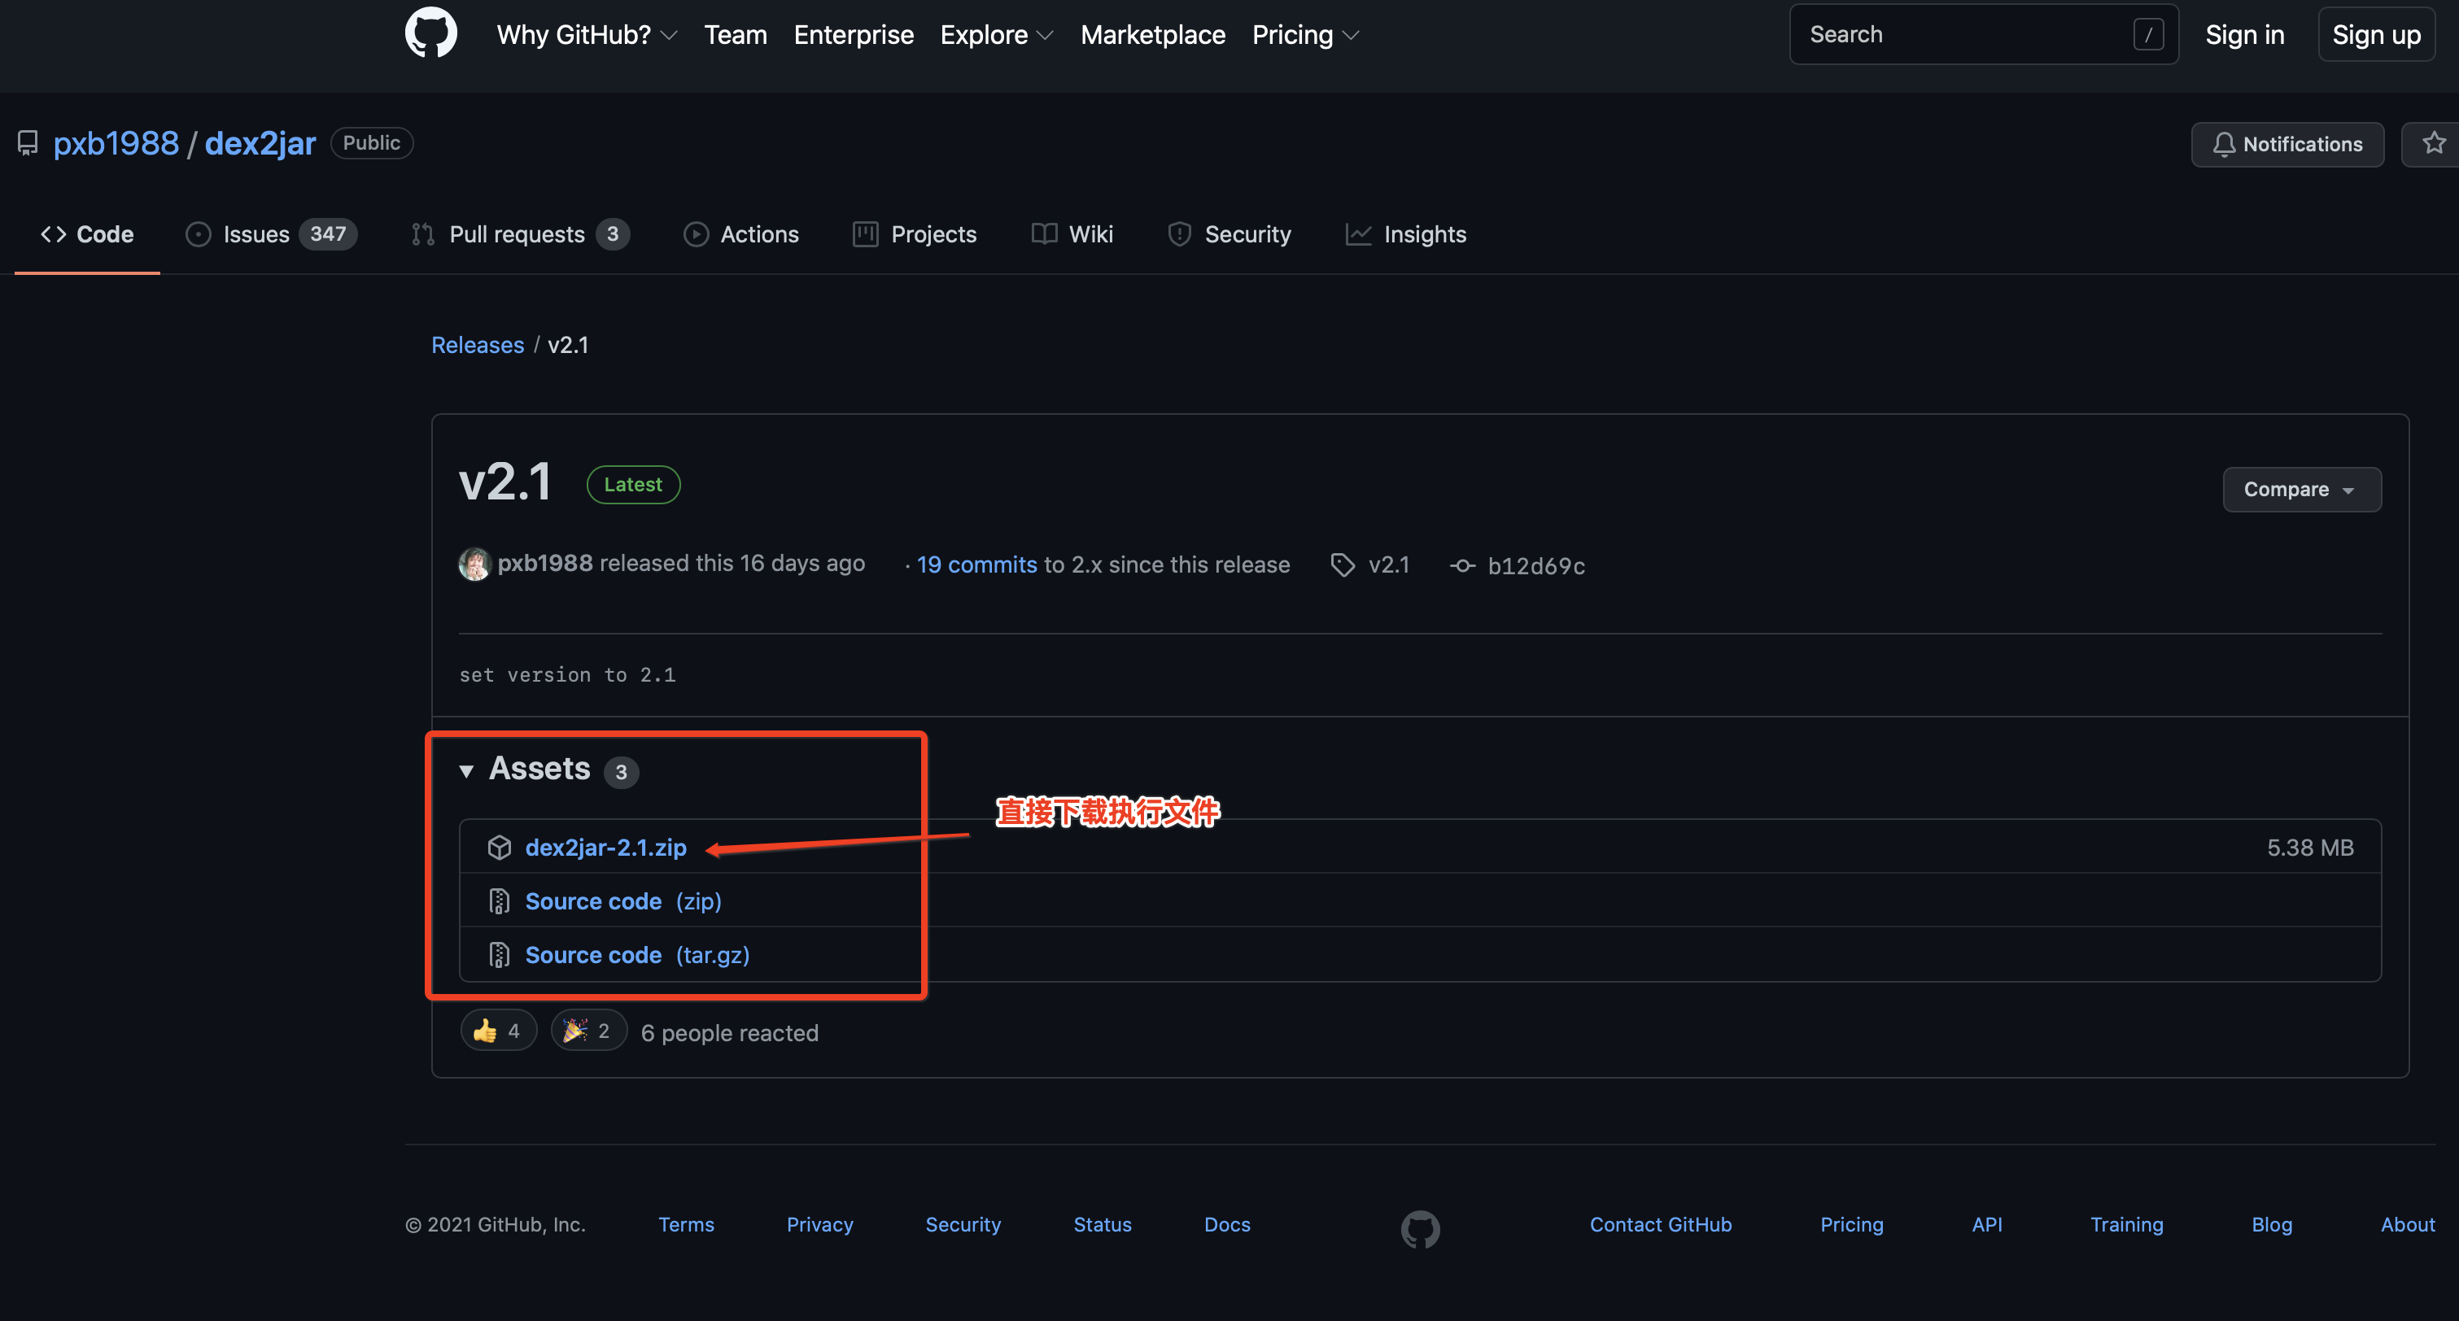This screenshot has width=2459, height=1321.
Task: Click inside the Search input field
Action: click(1984, 33)
